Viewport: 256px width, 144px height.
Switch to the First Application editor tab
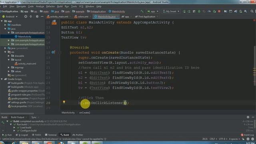147,17
